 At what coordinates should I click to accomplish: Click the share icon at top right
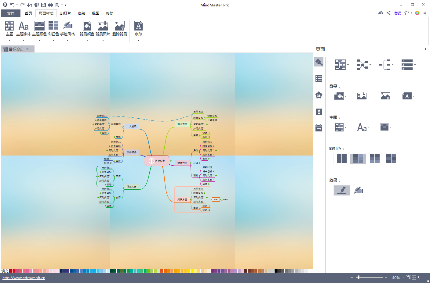388,13
